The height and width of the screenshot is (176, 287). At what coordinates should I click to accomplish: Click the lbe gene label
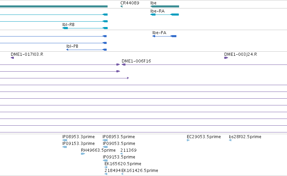point(153,3)
